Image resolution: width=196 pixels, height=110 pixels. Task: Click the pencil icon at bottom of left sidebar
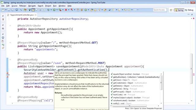3,48
